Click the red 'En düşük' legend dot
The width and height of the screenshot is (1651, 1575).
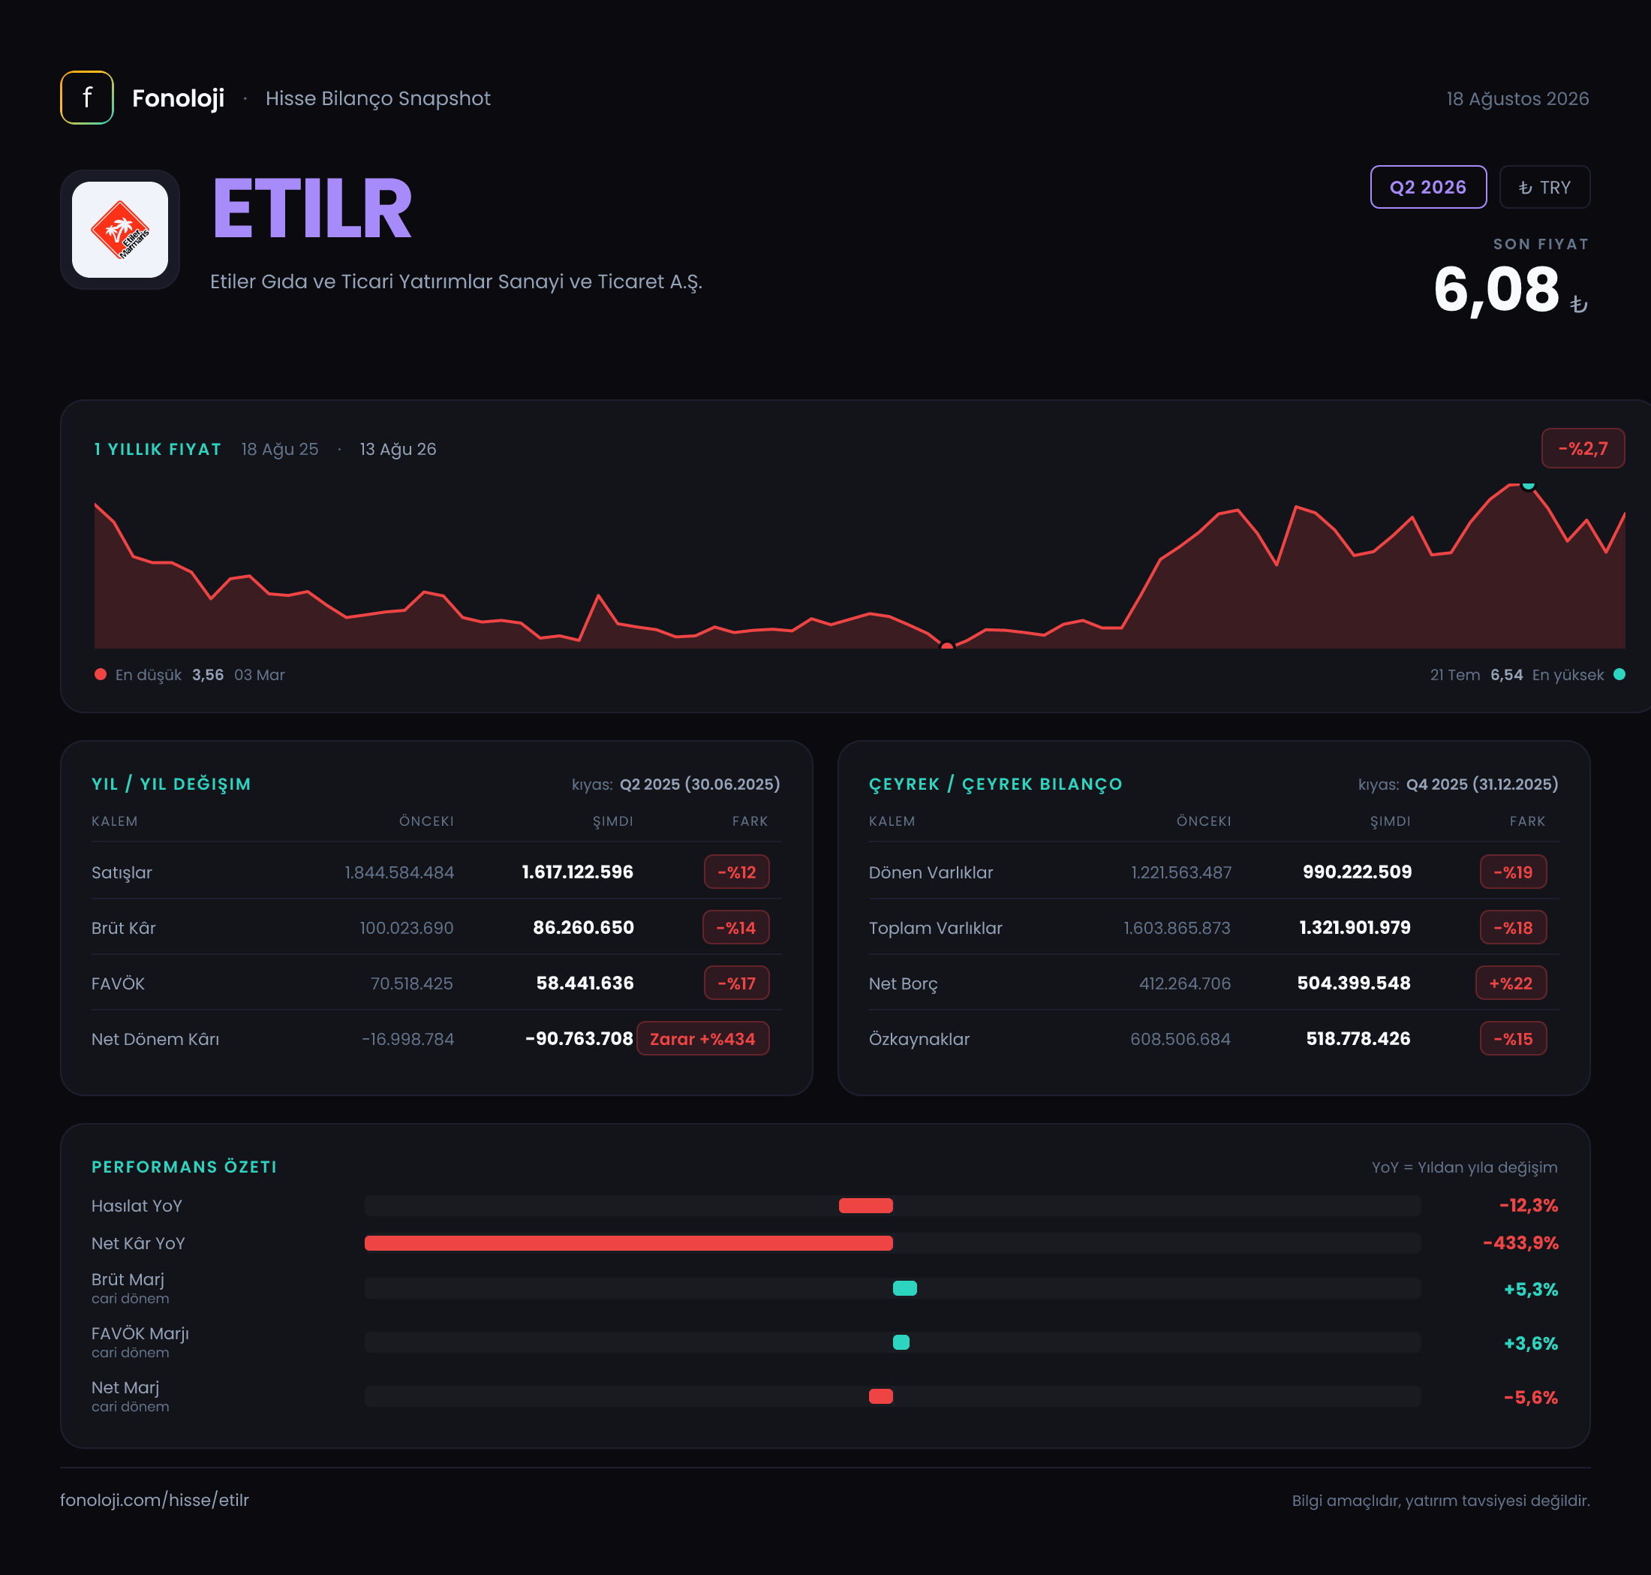(x=101, y=674)
